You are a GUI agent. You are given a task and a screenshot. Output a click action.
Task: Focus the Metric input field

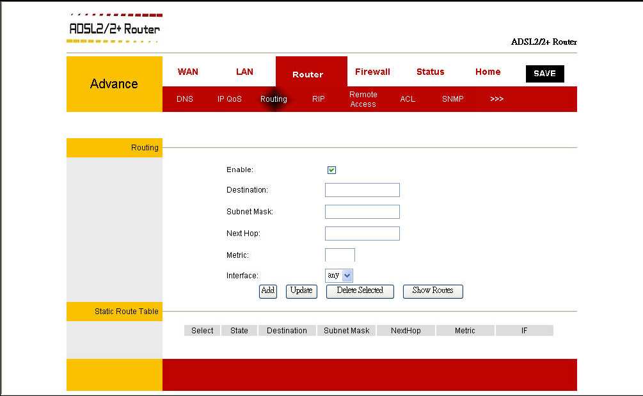pyautogui.click(x=340, y=255)
